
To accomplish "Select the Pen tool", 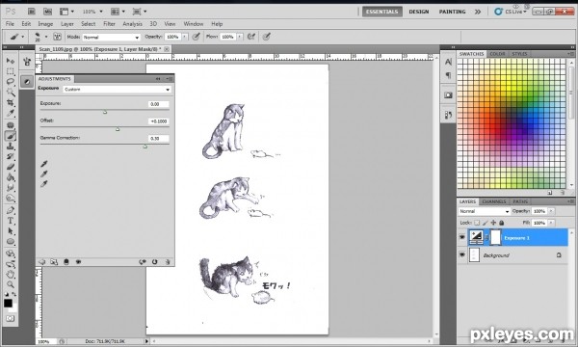I will point(11,210).
